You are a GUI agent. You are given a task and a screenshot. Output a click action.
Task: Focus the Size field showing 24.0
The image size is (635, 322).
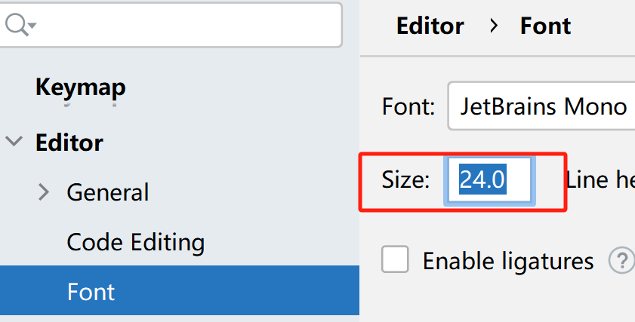pos(489,180)
